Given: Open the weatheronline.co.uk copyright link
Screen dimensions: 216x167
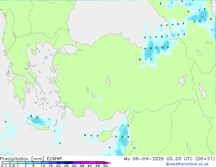Looking at the screenshot, I should pos(187,164).
